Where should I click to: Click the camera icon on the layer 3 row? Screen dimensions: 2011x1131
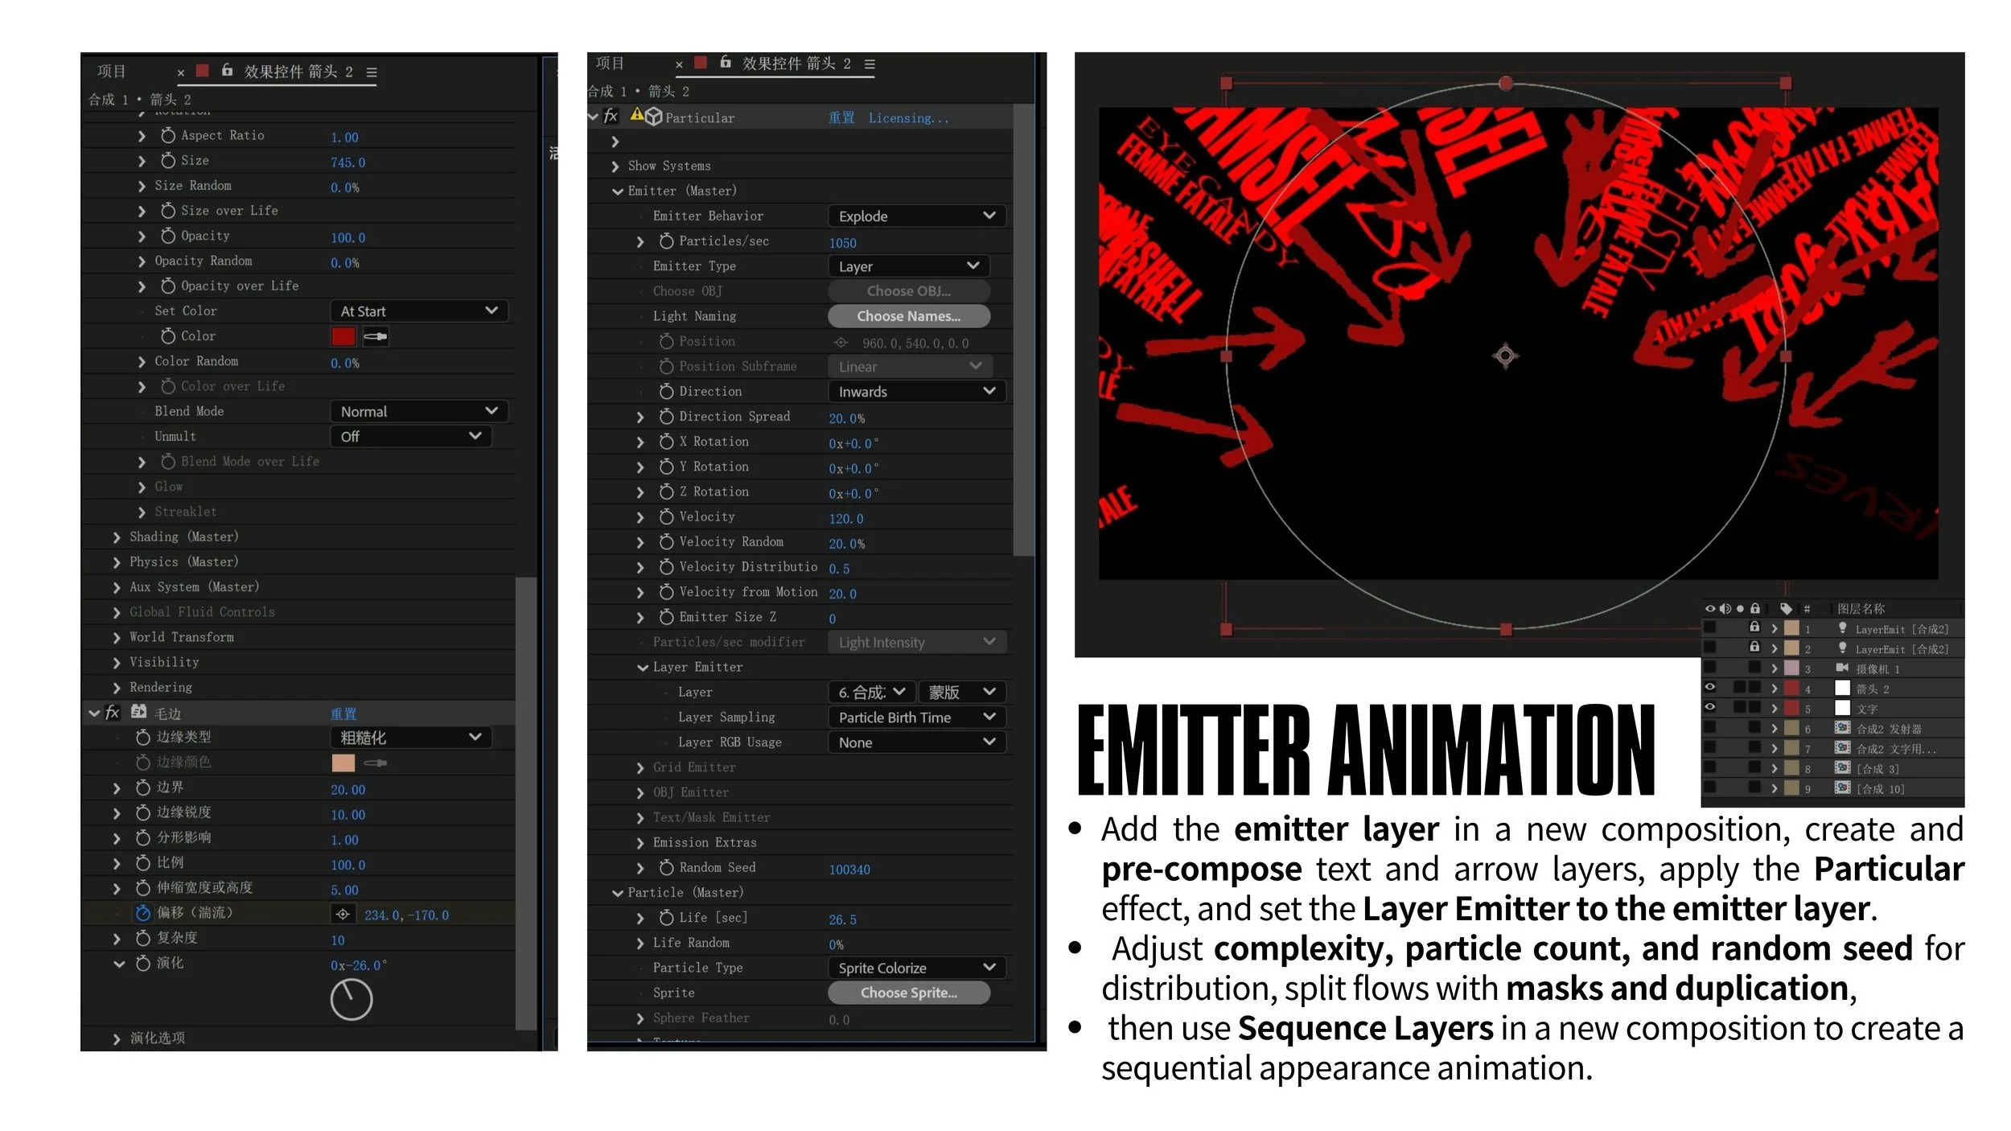coord(1842,668)
